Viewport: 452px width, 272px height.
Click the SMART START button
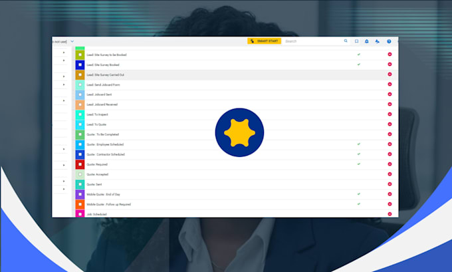pyautogui.click(x=264, y=41)
